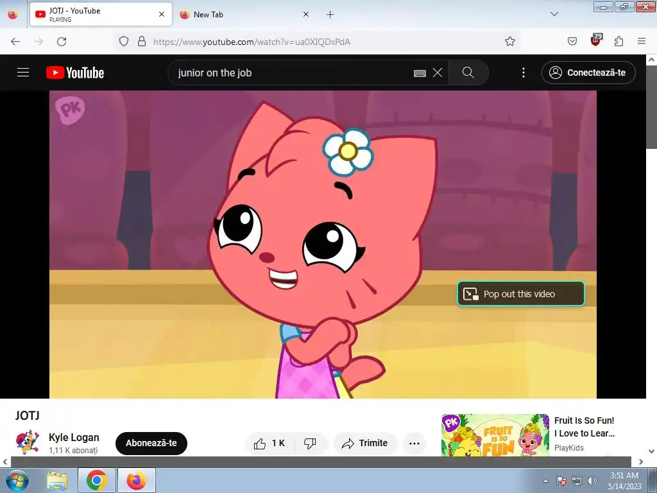Close the New Tab tab
Screen dimensions: 657x493
pos(306,14)
